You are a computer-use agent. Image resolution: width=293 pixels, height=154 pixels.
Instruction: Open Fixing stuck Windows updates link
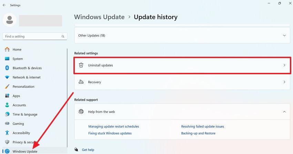[110, 133]
